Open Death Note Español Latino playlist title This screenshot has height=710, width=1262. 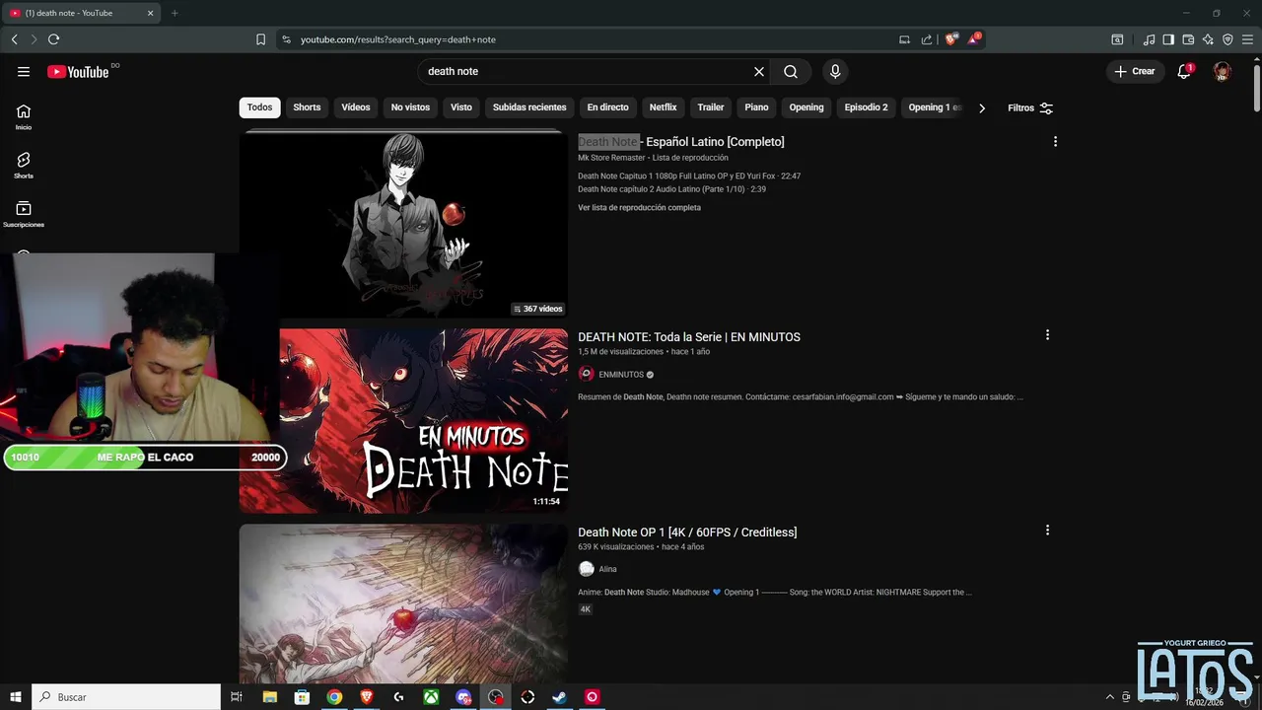pos(681,142)
